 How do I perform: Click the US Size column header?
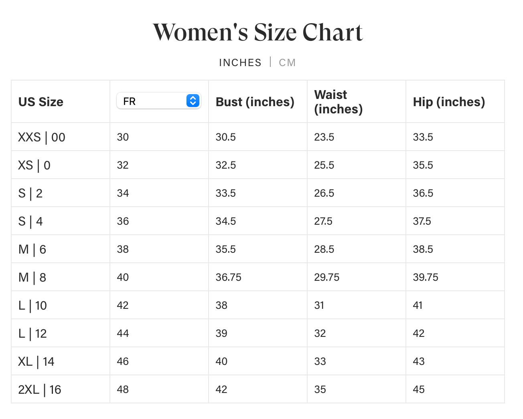click(41, 102)
